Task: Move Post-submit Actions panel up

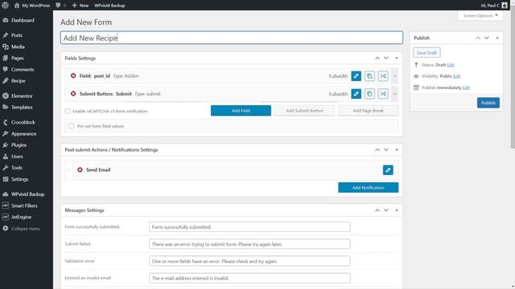Action: tap(377, 150)
